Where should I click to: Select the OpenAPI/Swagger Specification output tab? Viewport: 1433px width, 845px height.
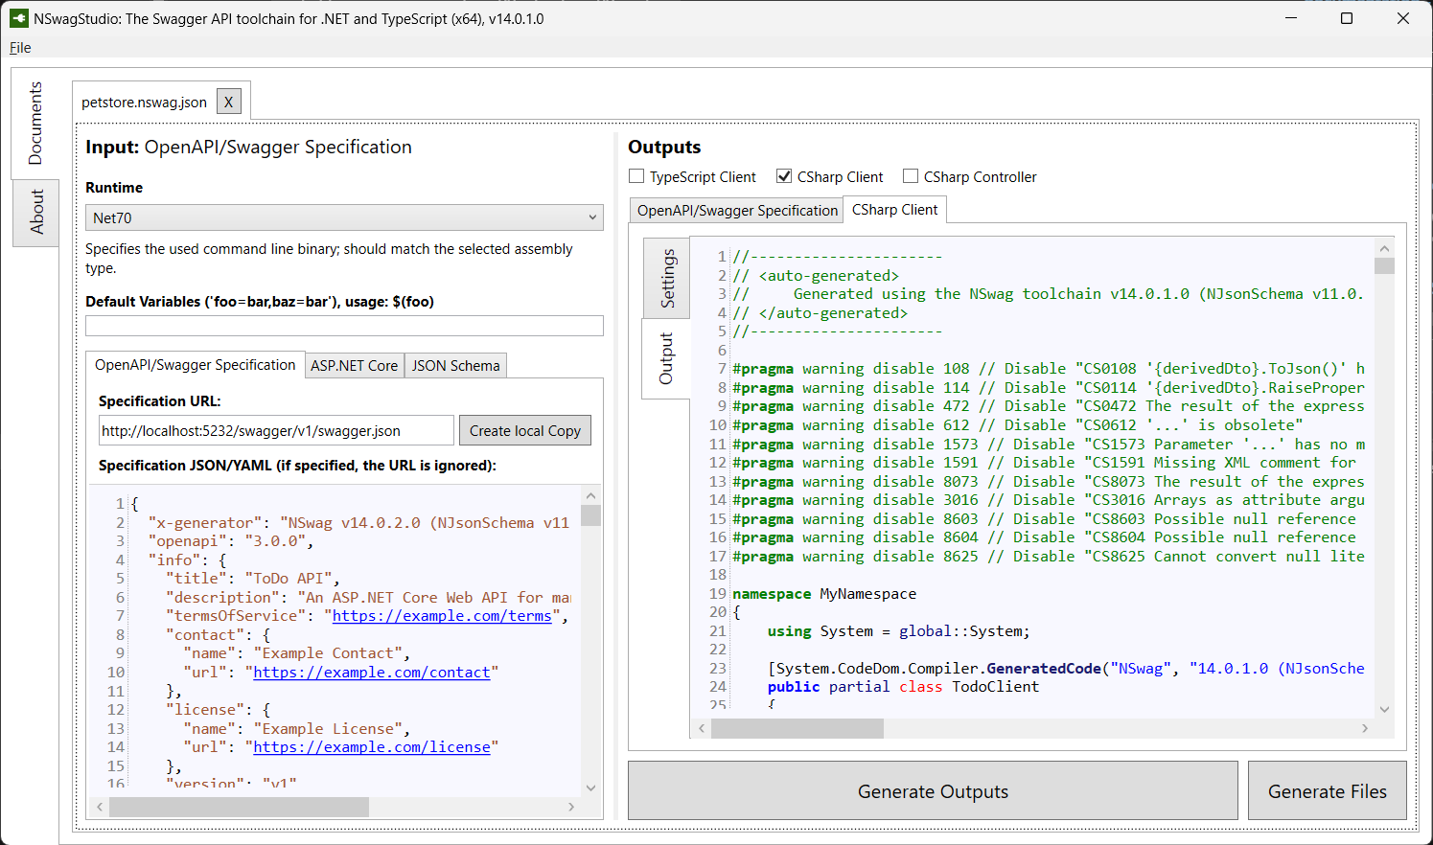(x=735, y=210)
